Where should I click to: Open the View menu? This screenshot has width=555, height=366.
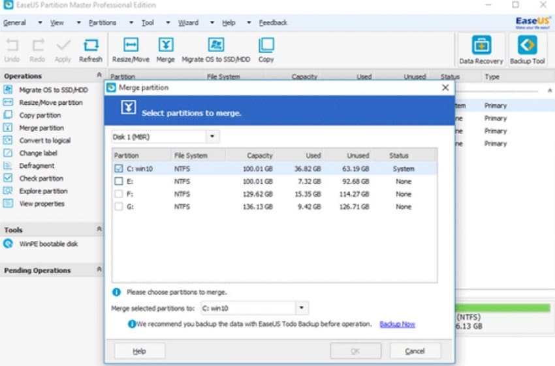[57, 23]
